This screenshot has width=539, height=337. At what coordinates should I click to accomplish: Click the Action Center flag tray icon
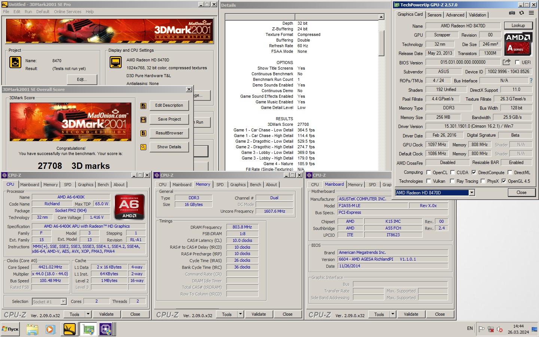[x=481, y=330]
